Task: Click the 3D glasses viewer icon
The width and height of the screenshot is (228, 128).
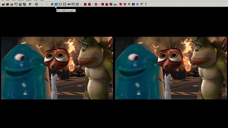Action: pyautogui.click(x=115, y=4)
